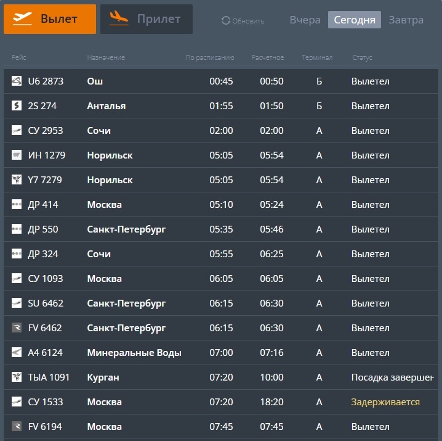
Task: Select flight number A4 6124
Action: (x=45, y=353)
